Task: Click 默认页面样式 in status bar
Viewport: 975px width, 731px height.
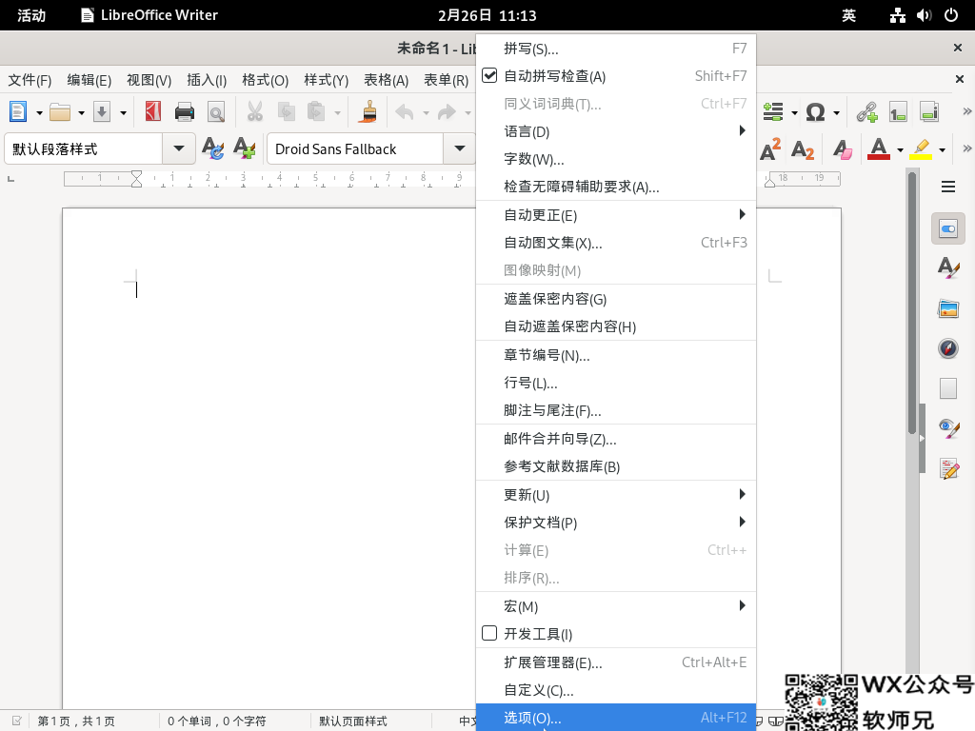Action: [353, 721]
